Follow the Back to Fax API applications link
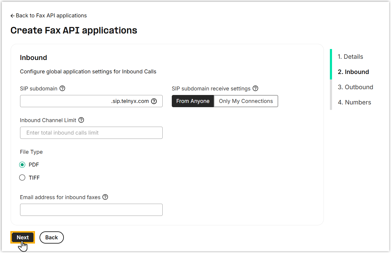This screenshot has width=391, height=253. pos(51,16)
